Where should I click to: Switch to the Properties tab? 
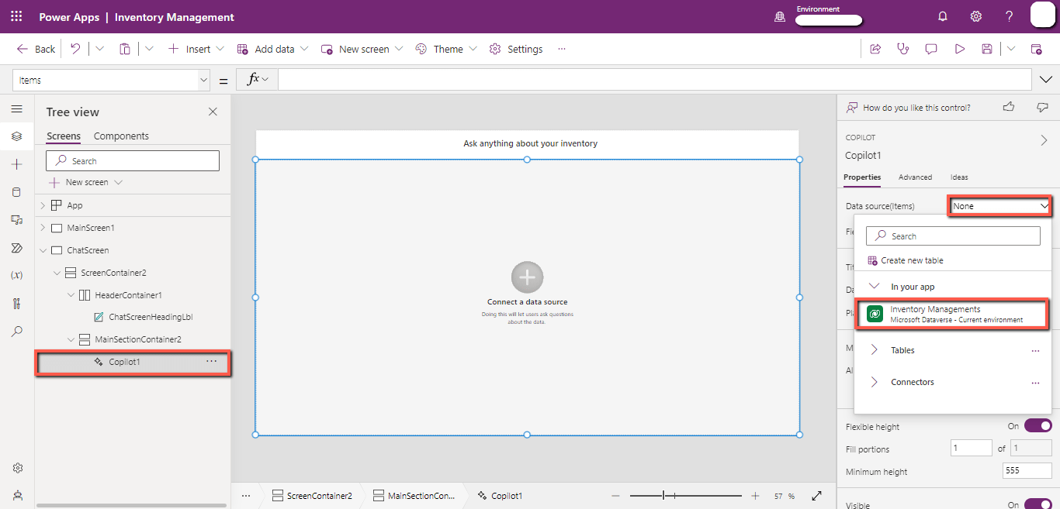tap(862, 177)
